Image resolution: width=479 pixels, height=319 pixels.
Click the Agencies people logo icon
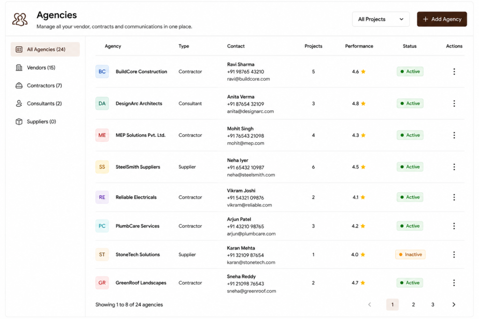[x=20, y=20]
